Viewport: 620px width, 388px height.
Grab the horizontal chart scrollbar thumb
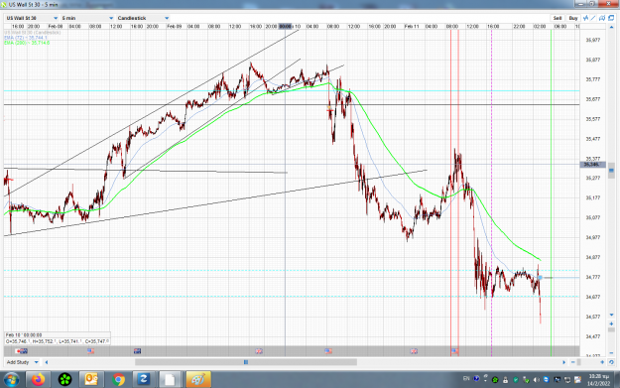tap(246, 362)
